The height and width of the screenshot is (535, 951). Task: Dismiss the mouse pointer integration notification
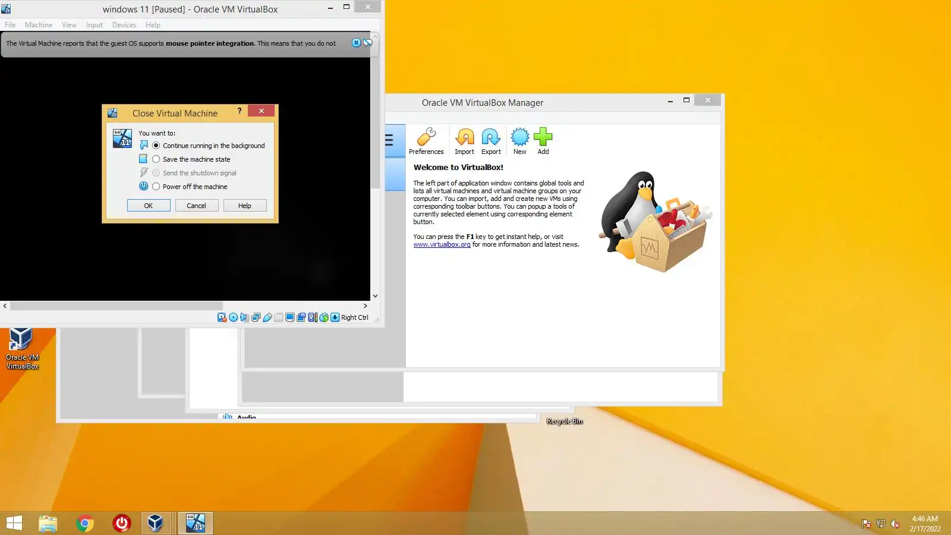point(356,43)
